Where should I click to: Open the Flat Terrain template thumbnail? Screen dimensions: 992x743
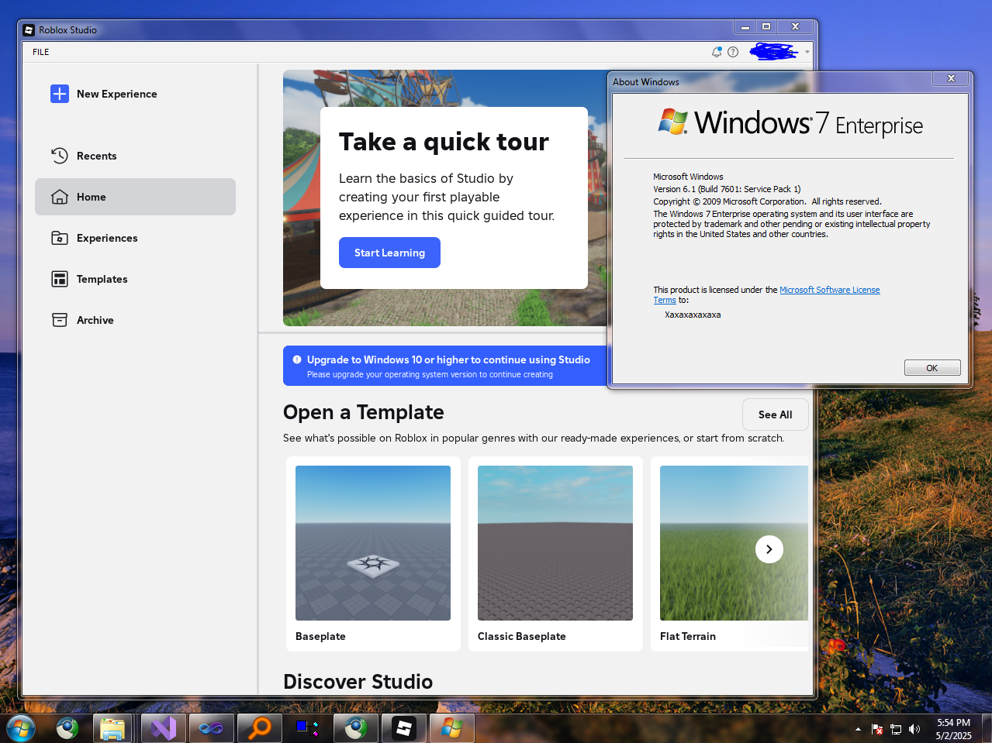(x=734, y=543)
